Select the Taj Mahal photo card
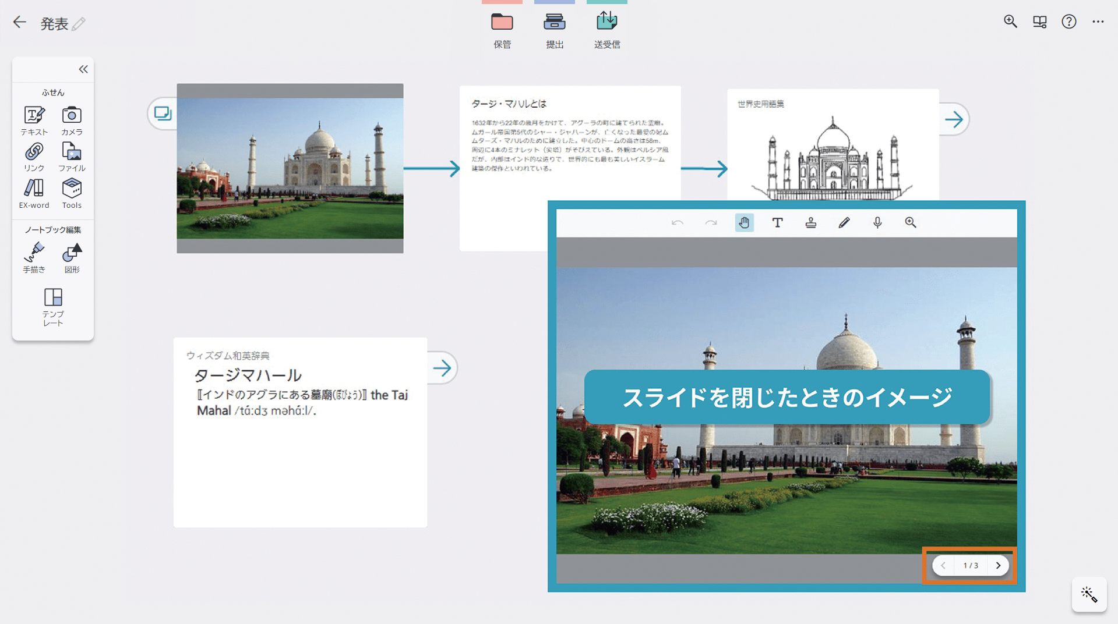1118x624 pixels. (290, 168)
